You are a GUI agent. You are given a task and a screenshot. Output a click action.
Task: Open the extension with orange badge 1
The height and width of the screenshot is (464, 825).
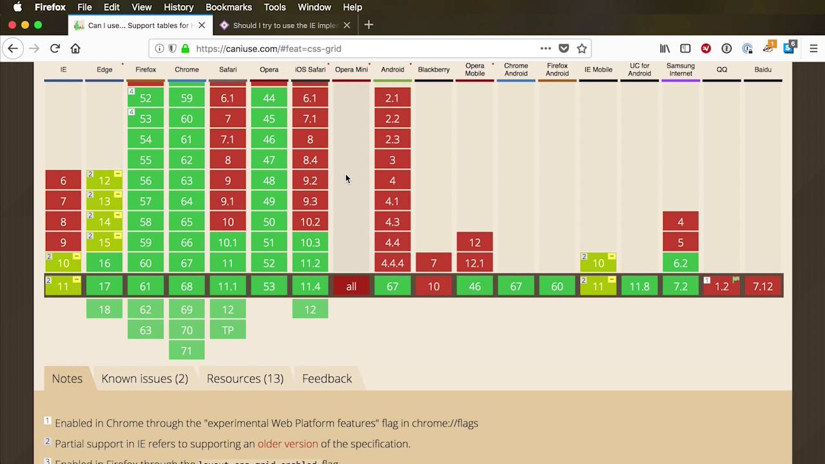coord(769,47)
